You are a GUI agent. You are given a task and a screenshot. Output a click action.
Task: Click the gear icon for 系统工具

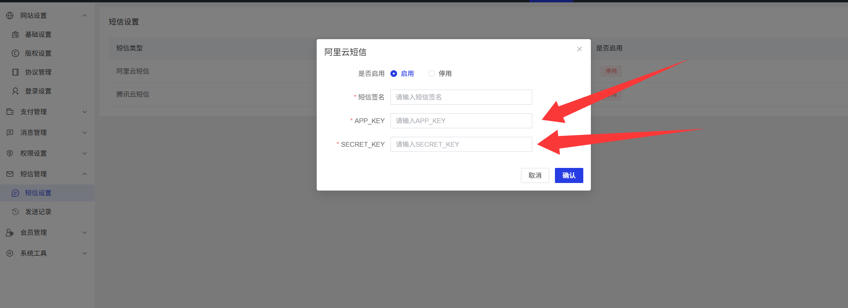[x=10, y=253]
